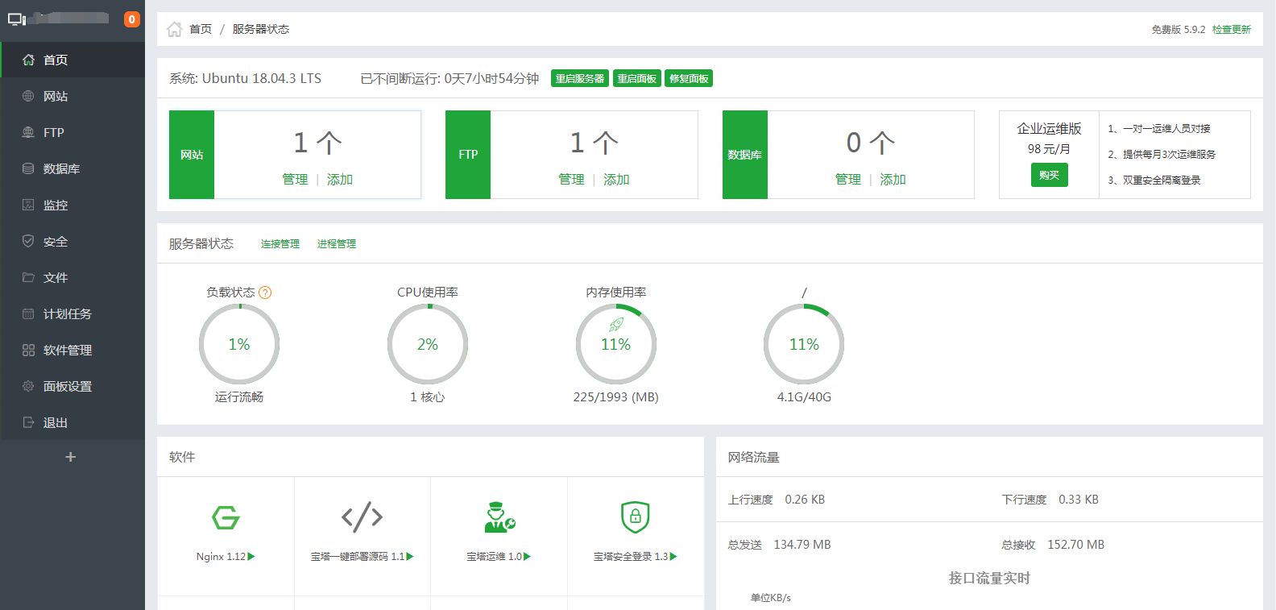Open the 数据库 sidebar menu item
This screenshot has height=610, width=1276.
point(72,168)
